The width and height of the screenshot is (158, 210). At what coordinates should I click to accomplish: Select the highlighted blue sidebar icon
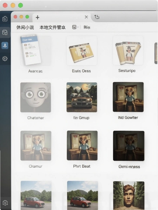click(x=5, y=45)
